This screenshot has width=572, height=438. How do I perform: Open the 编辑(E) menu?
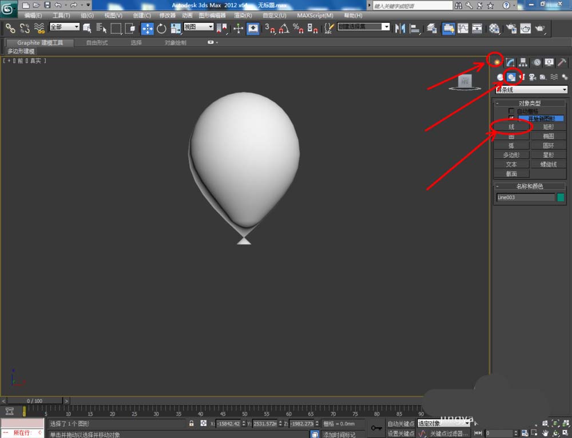tap(33, 15)
